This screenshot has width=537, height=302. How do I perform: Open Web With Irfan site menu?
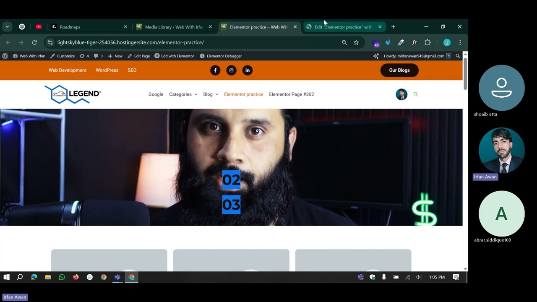pos(29,56)
